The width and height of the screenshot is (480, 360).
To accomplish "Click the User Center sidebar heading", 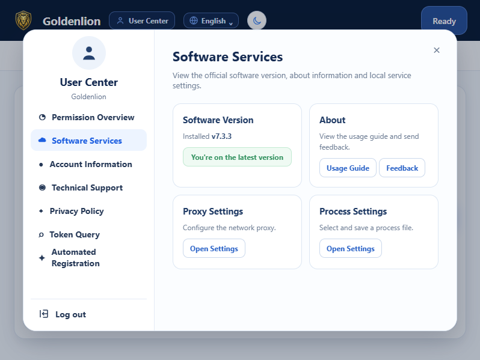I will pyautogui.click(x=89, y=82).
